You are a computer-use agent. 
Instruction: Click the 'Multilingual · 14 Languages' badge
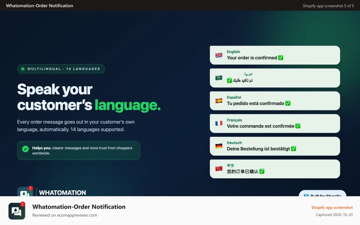click(x=61, y=69)
